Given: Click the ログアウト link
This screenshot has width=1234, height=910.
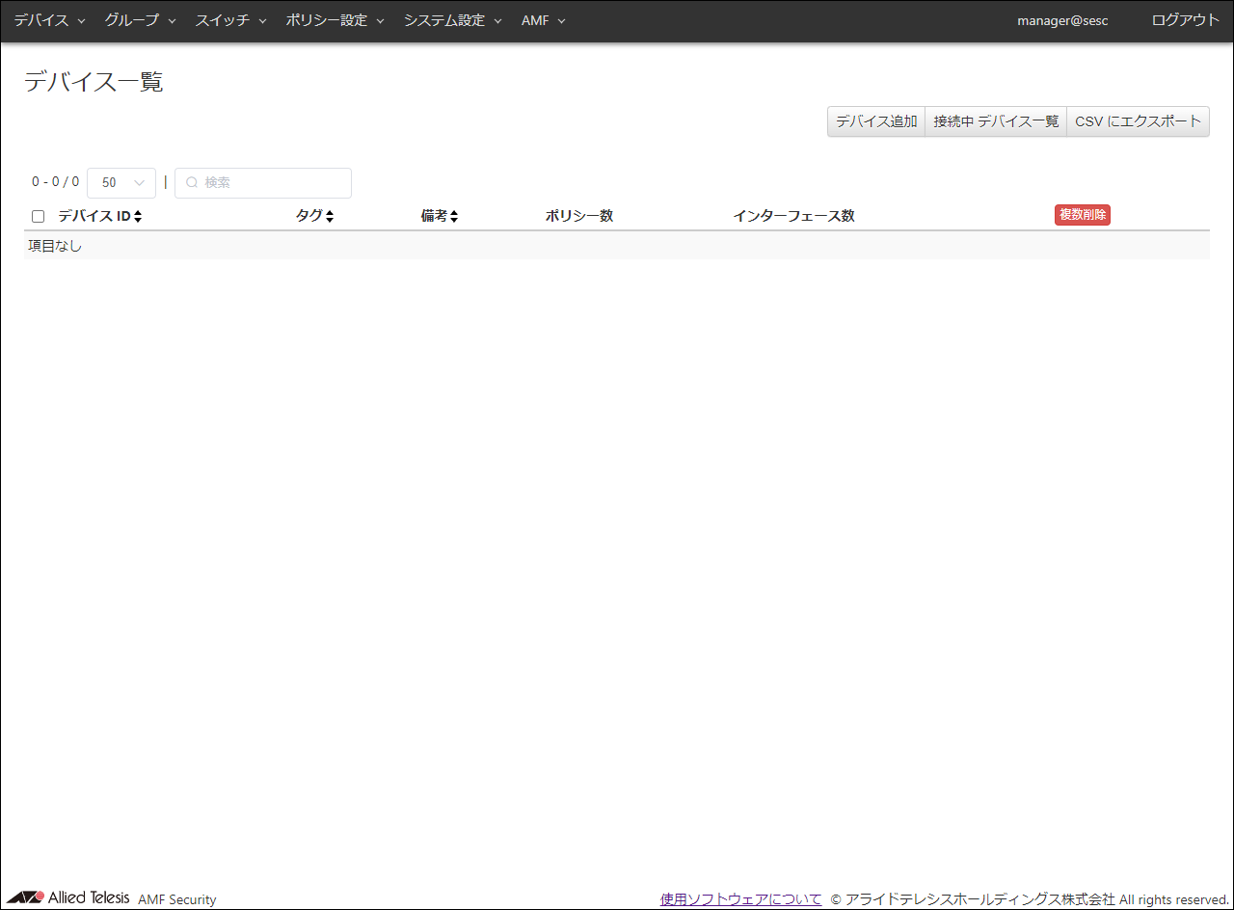Looking at the screenshot, I should (x=1185, y=20).
